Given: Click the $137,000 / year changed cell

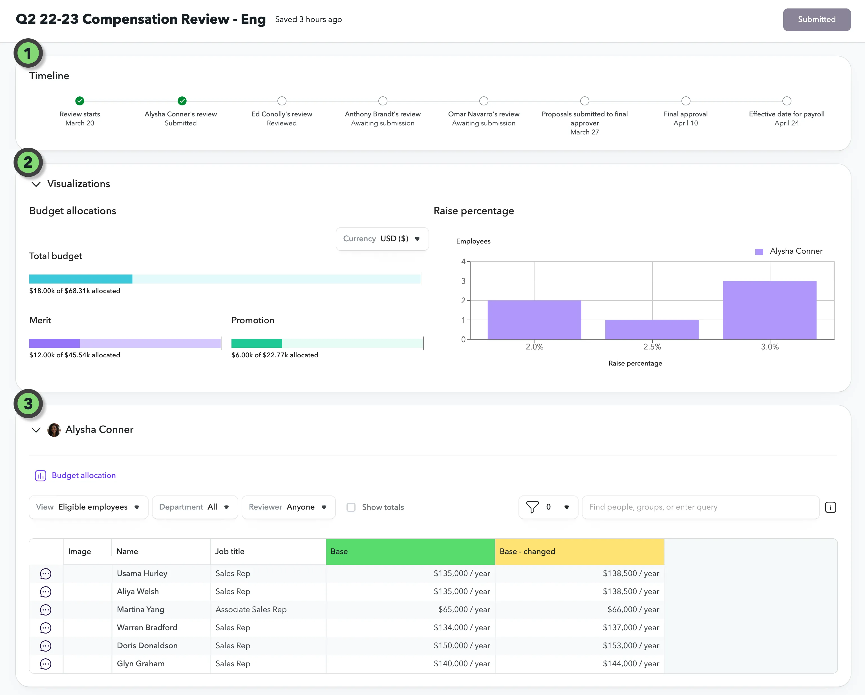Looking at the screenshot, I should tap(580, 628).
